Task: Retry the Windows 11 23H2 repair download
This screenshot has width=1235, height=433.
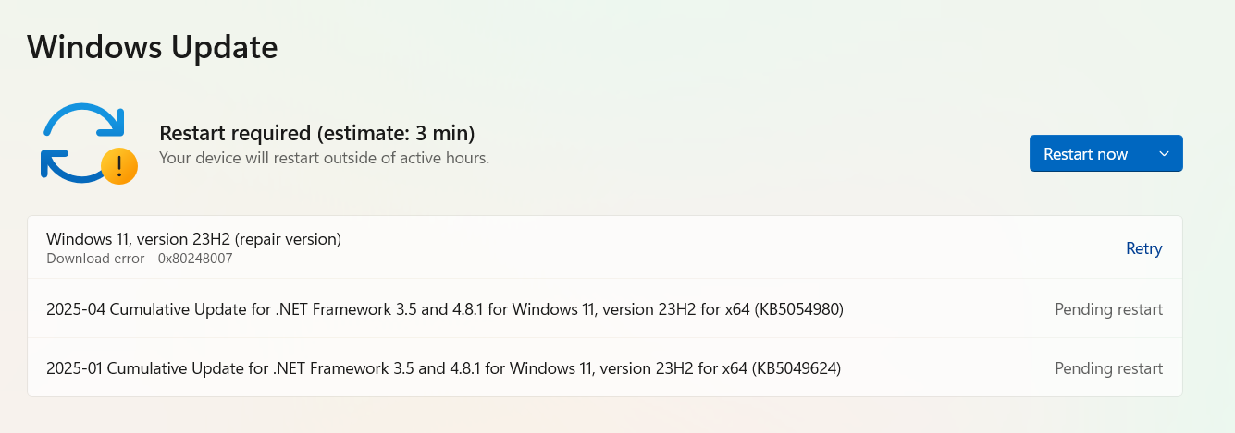Action: 1143,248
